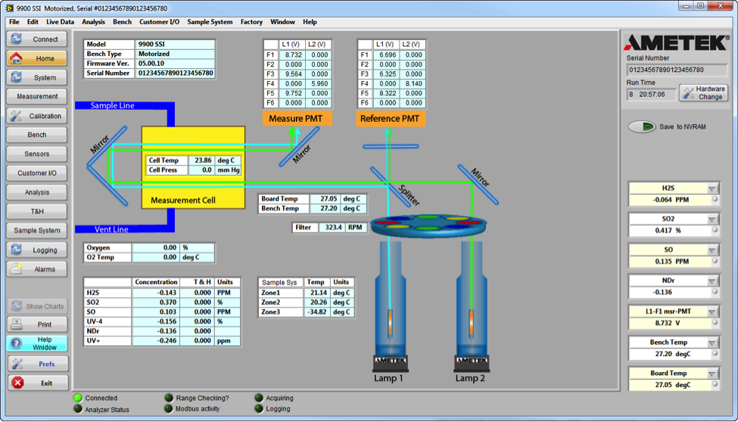Open the Bench Temp dropdown in right panel
738x422 pixels.
tap(712, 342)
